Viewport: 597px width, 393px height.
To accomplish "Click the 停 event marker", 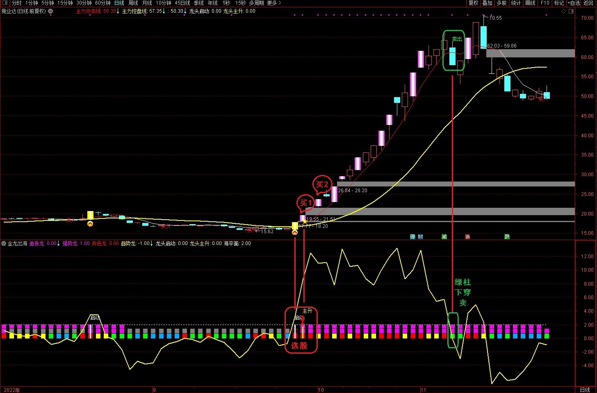I will tap(413, 237).
